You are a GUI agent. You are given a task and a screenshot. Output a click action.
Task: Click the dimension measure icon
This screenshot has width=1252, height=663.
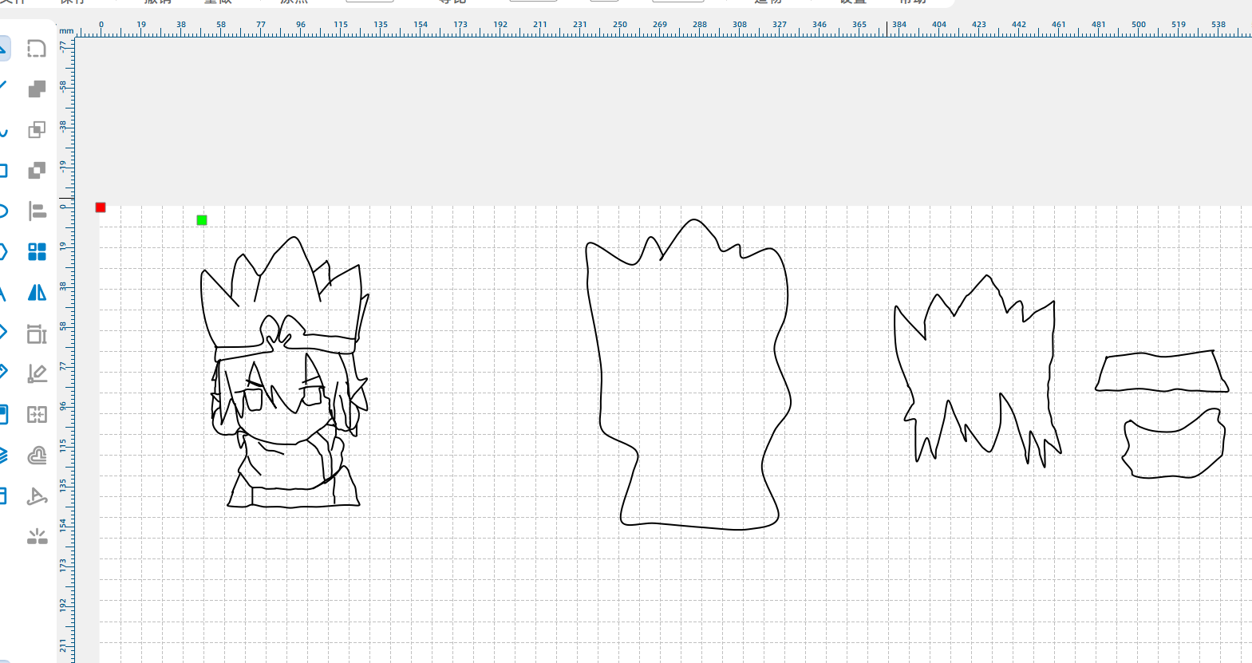[x=37, y=333]
